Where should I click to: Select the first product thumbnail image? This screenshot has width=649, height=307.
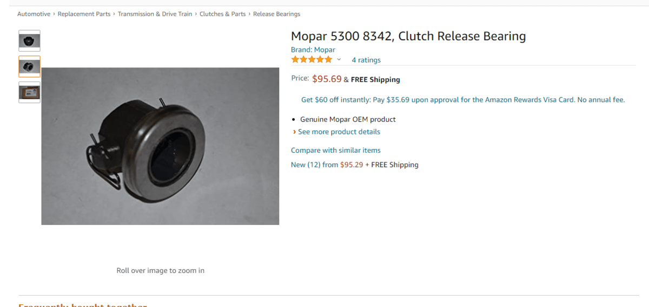(29, 40)
